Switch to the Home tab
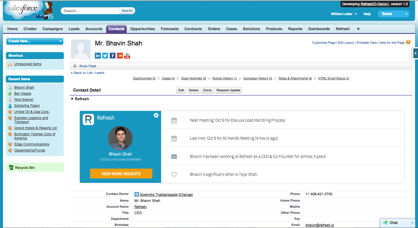Image resolution: width=418 pixels, height=228 pixels. 12,29
